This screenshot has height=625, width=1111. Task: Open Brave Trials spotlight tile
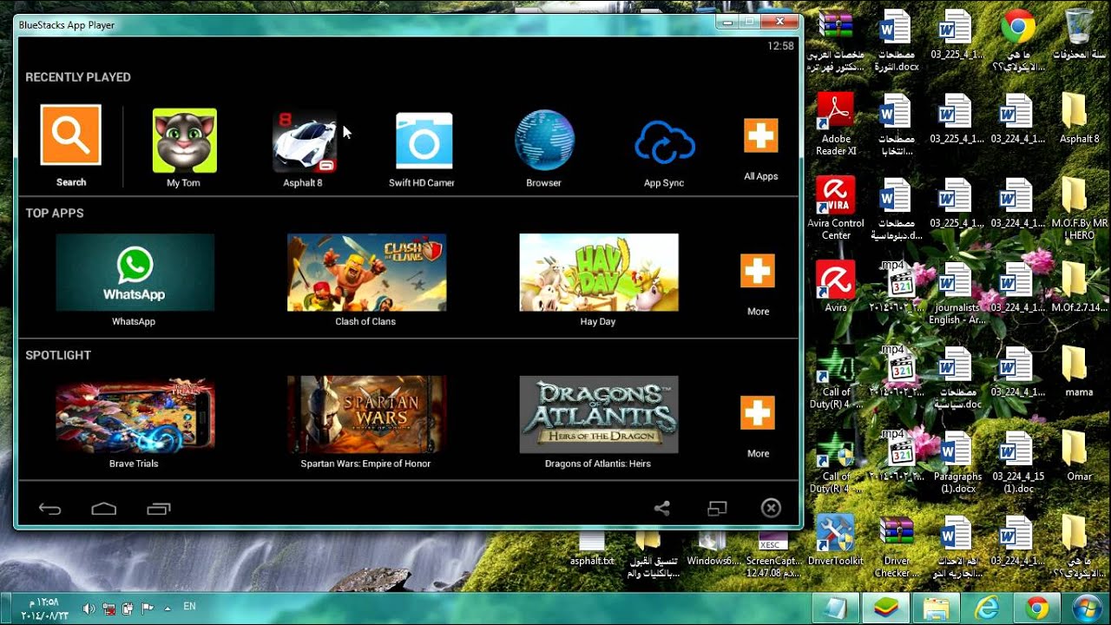[x=135, y=414]
